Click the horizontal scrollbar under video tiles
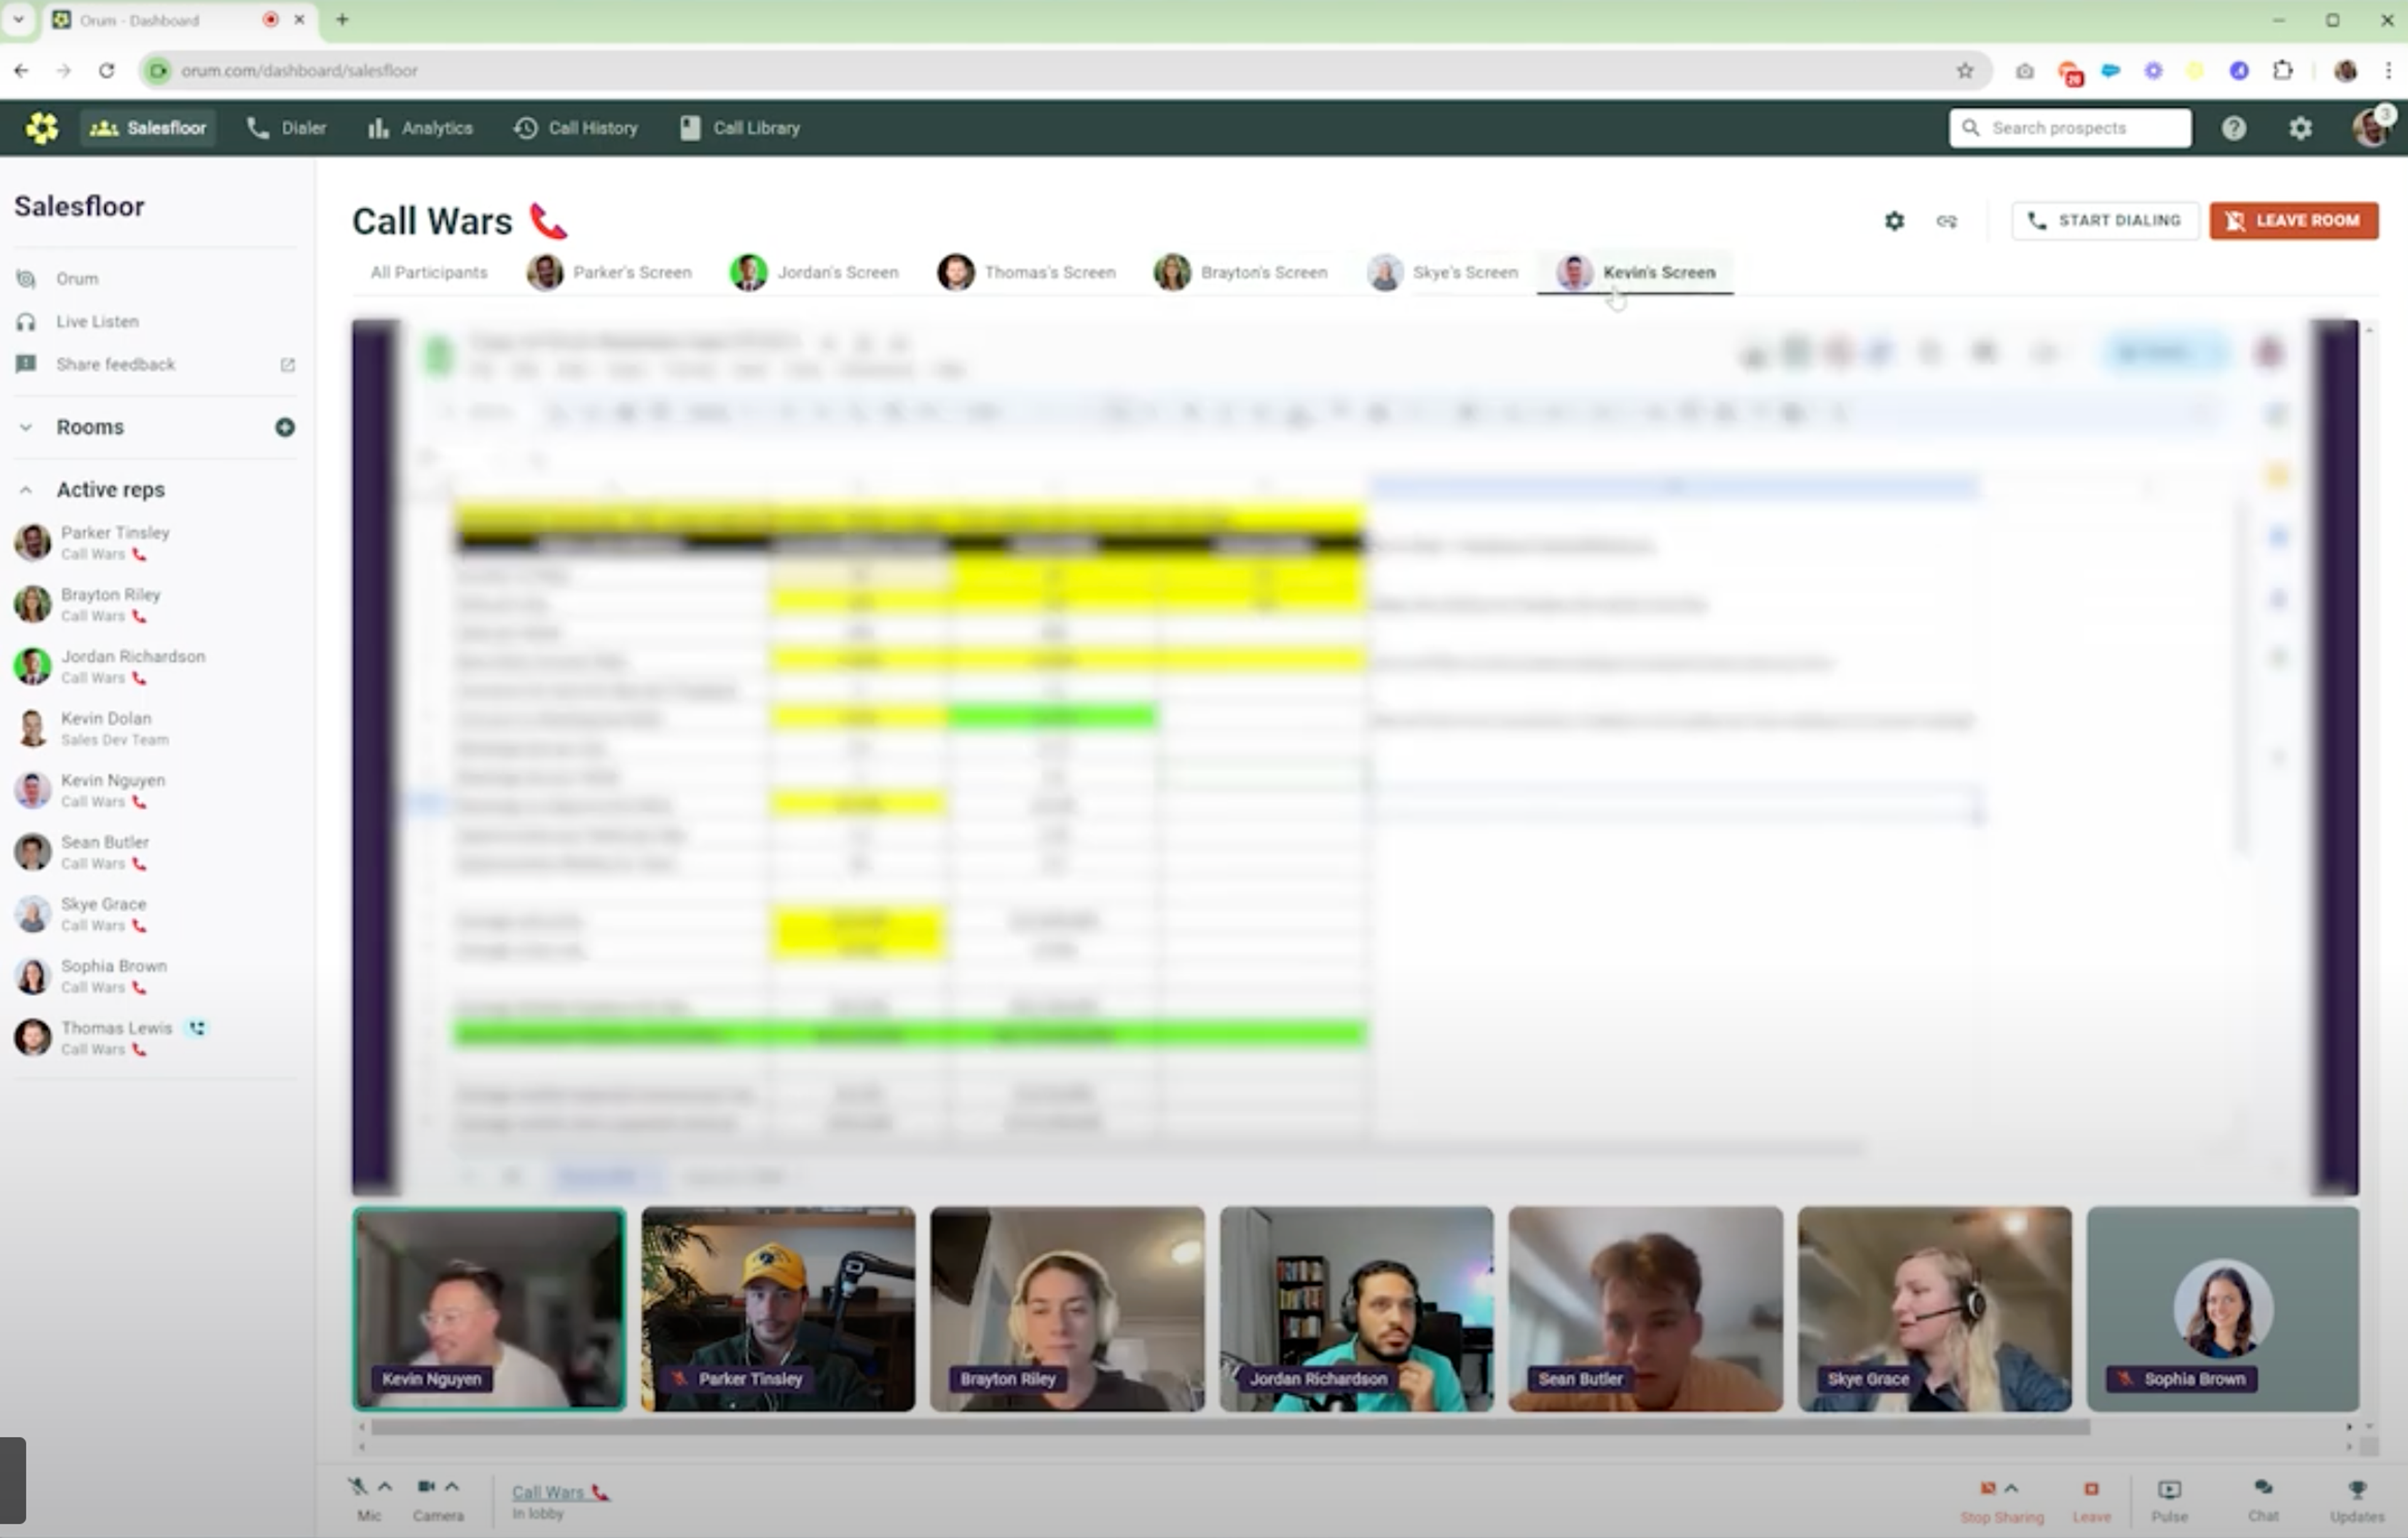Viewport: 2408px width, 1538px height. point(1230,1427)
